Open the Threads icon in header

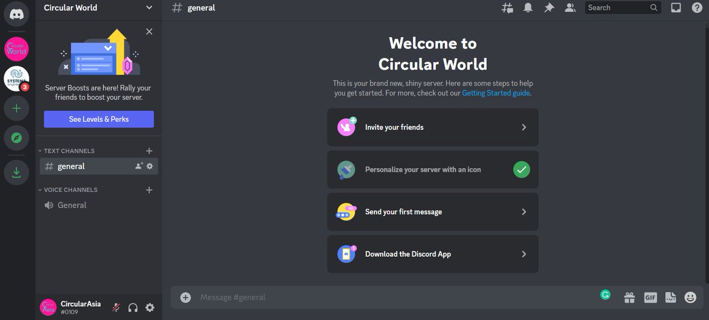(x=508, y=8)
